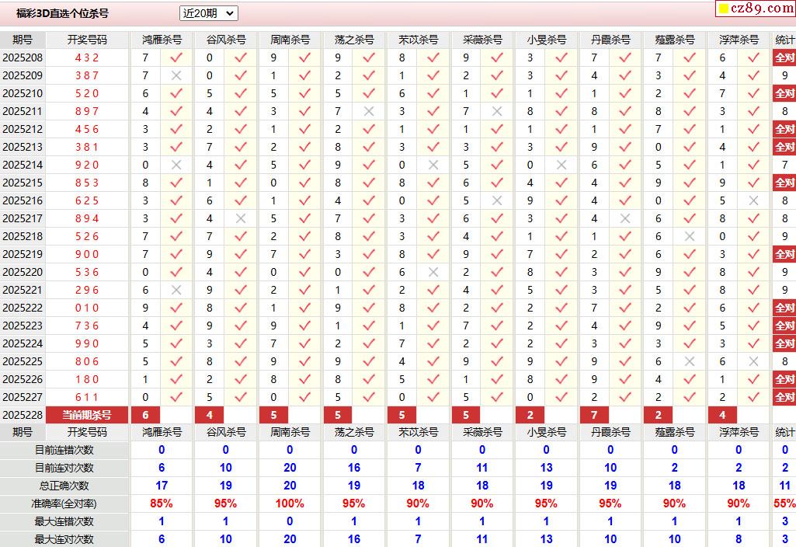Screen dimensions: 796x547
Task: Click winning number 0 1 0 in row 2025222
Action: [x=87, y=308]
